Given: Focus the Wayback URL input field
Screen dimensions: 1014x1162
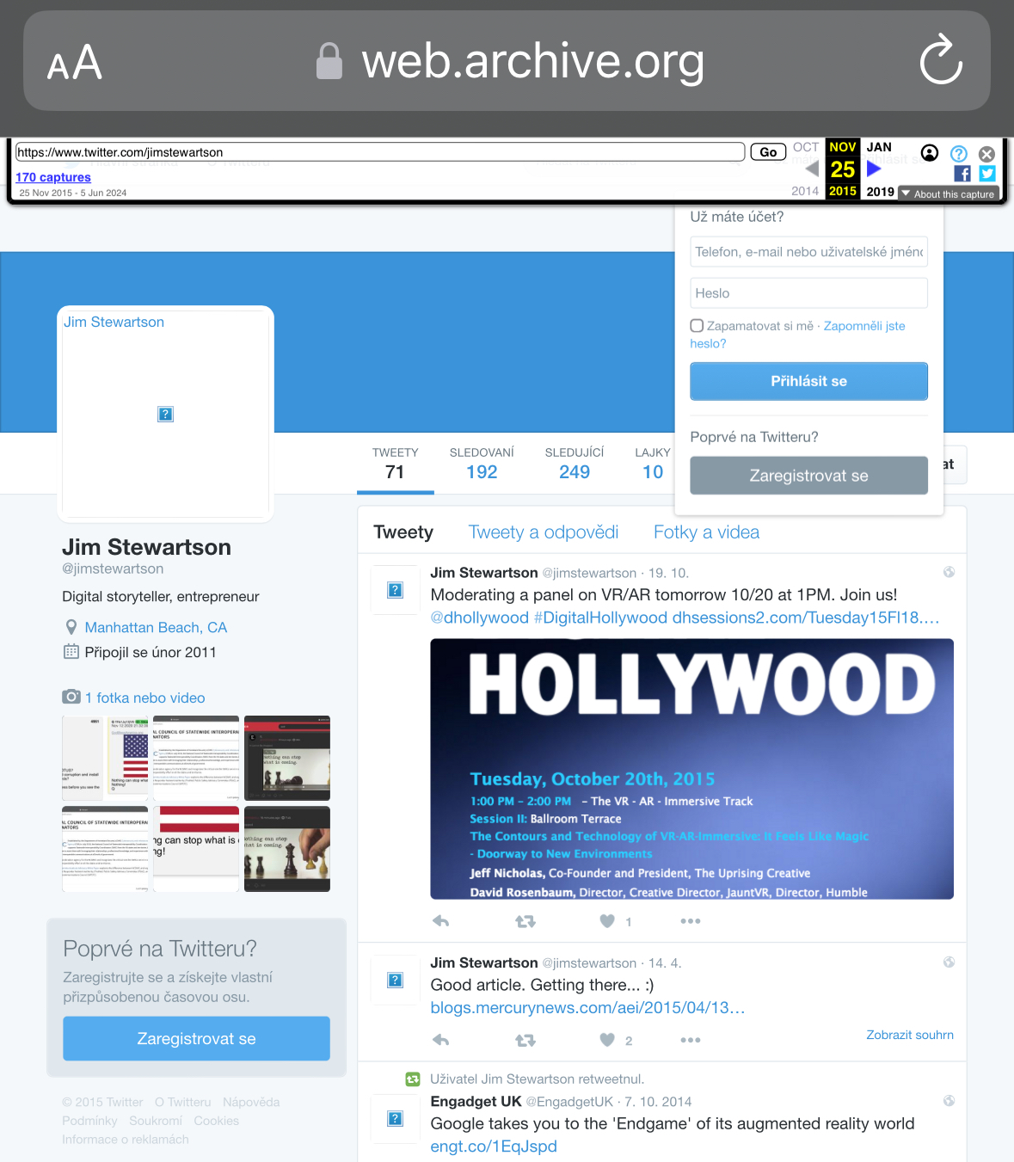Looking at the screenshot, I should (380, 152).
